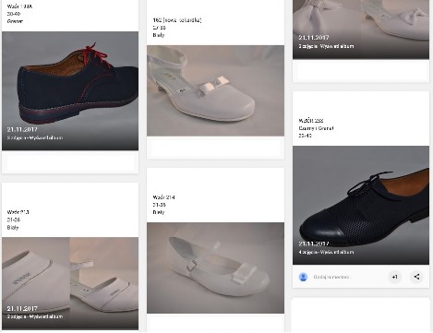The image size is (433, 333).
Task: Click 'Wyświetl album' on the black perforated shoe
Action: point(336,252)
